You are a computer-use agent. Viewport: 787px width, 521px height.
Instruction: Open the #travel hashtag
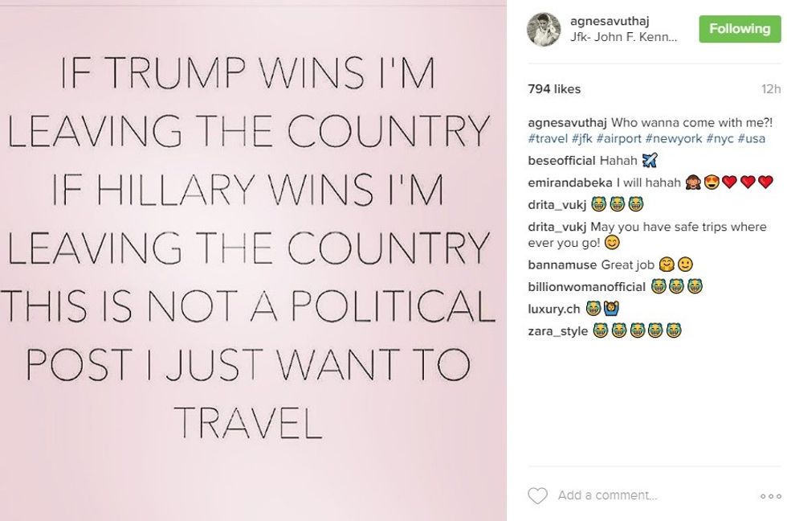(x=548, y=138)
